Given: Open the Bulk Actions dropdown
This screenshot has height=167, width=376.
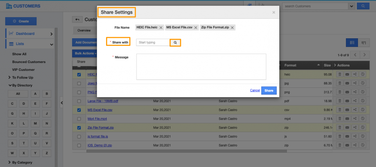Looking at the screenshot, I should [84, 53].
